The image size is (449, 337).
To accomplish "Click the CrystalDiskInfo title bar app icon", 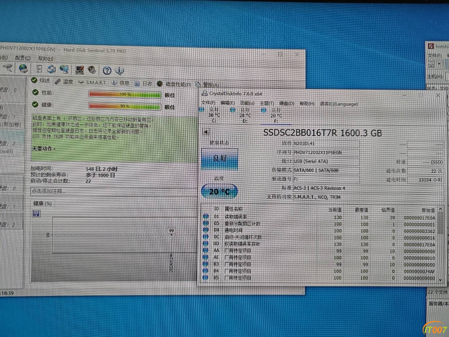I will (x=205, y=93).
